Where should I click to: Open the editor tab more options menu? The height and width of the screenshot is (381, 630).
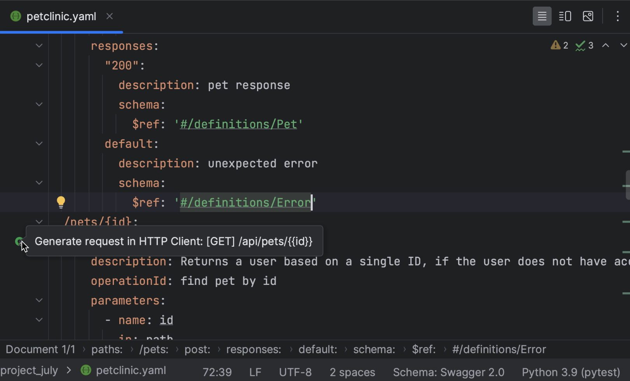tap(617, 16)
